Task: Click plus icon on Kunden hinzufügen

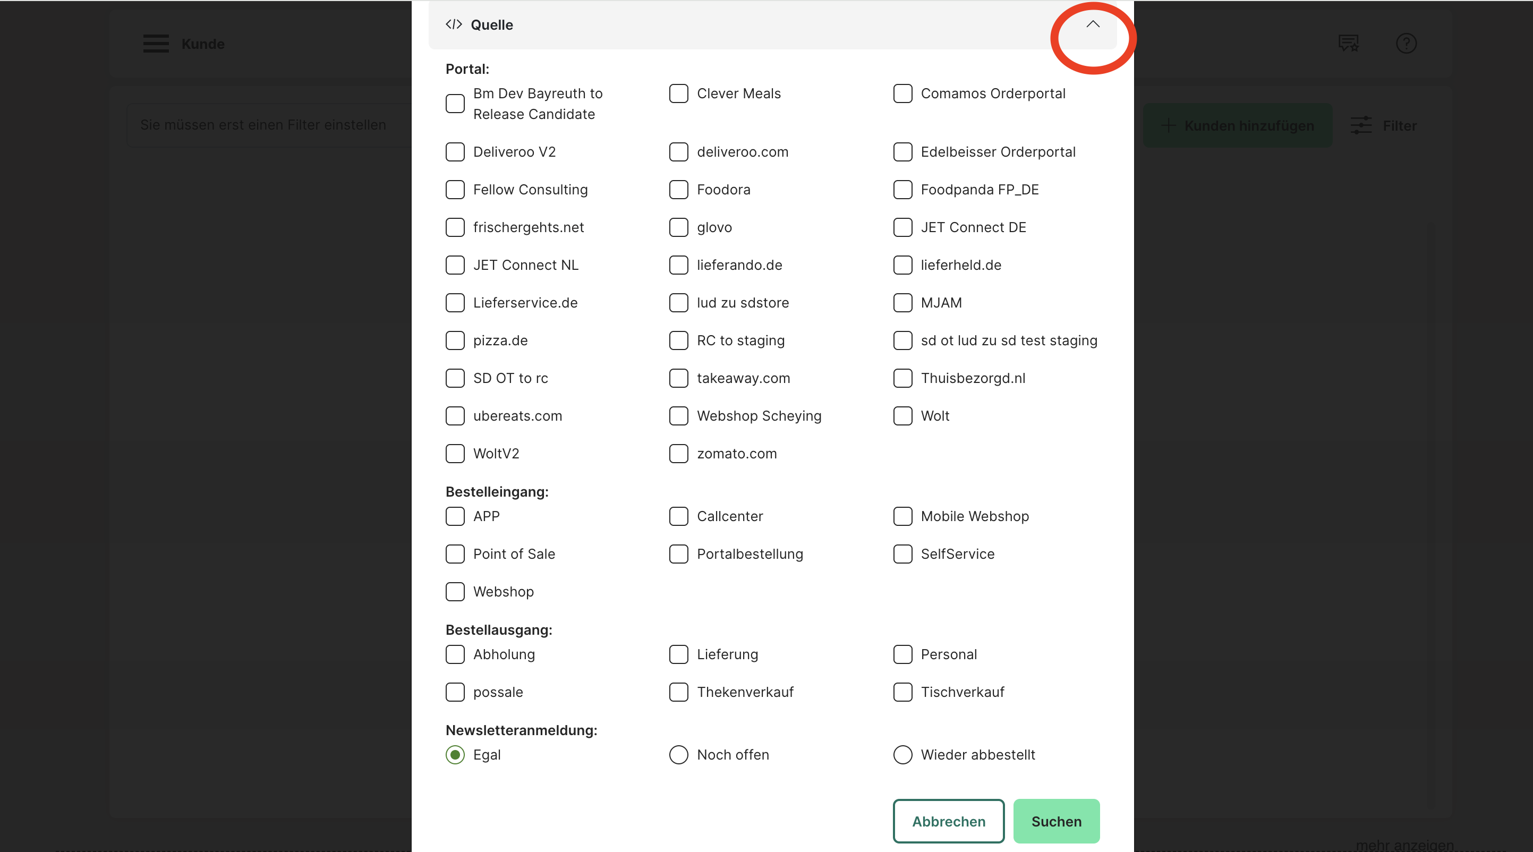Action: pos(1168,125)
